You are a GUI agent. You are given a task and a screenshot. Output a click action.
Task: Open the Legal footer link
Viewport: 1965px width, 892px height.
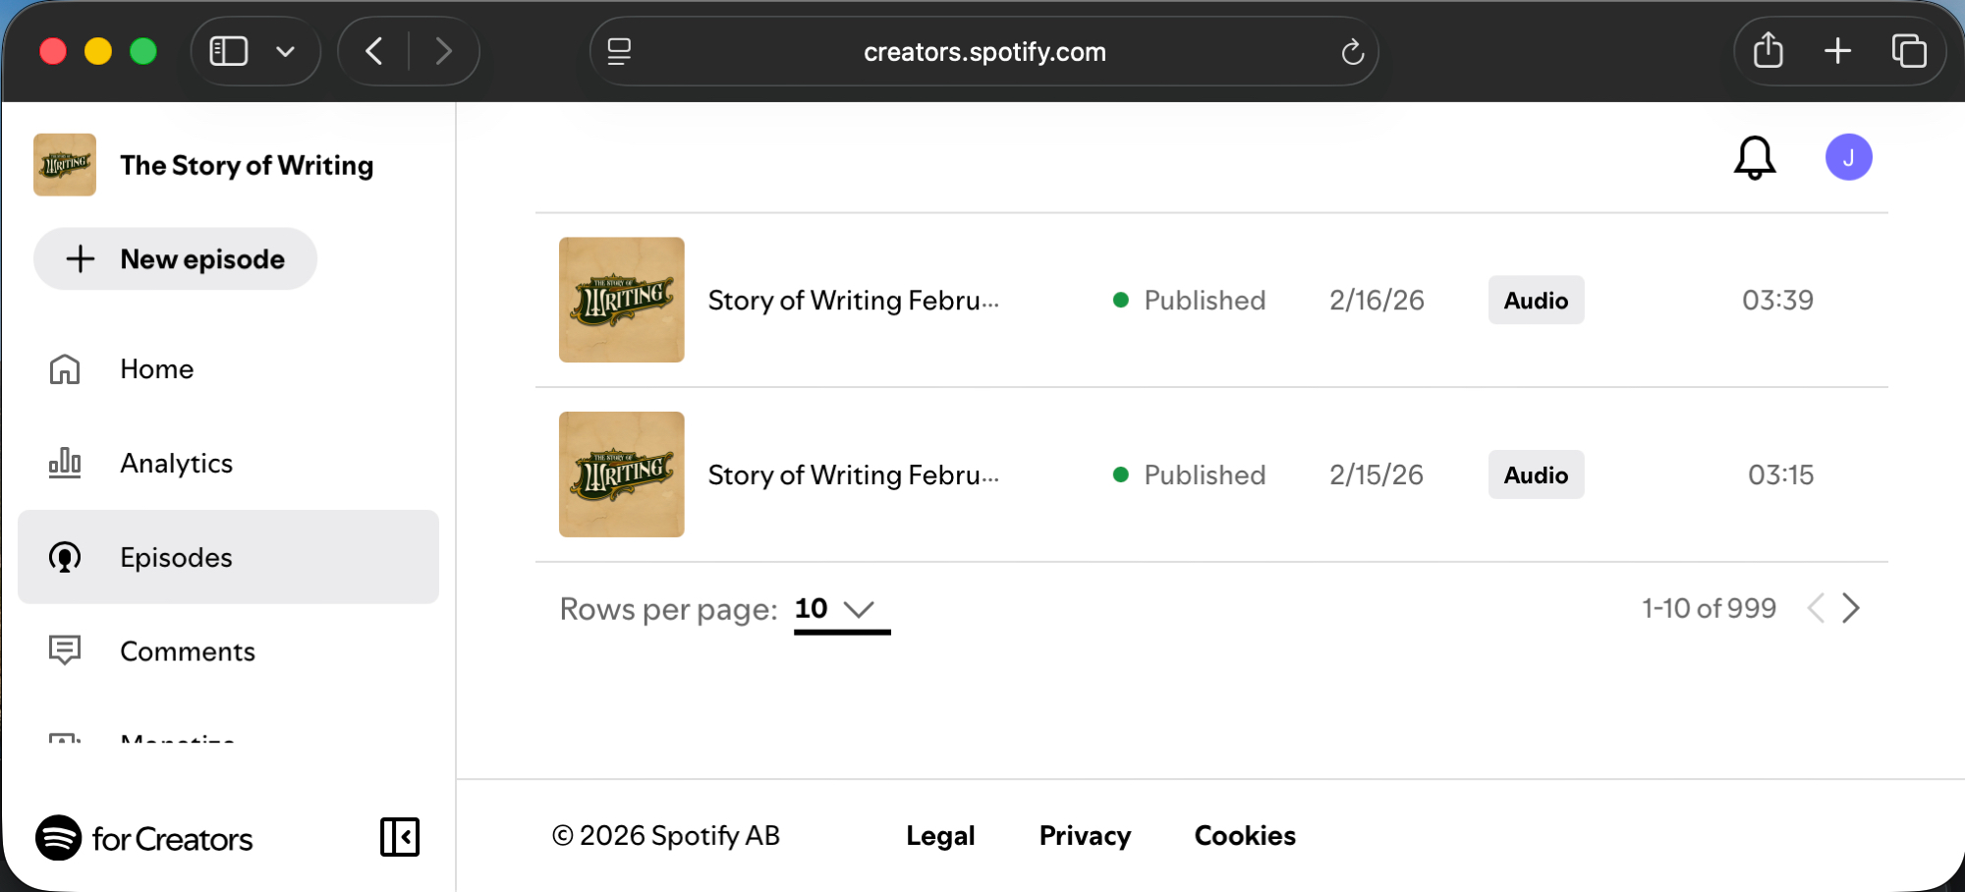(939, 836)
